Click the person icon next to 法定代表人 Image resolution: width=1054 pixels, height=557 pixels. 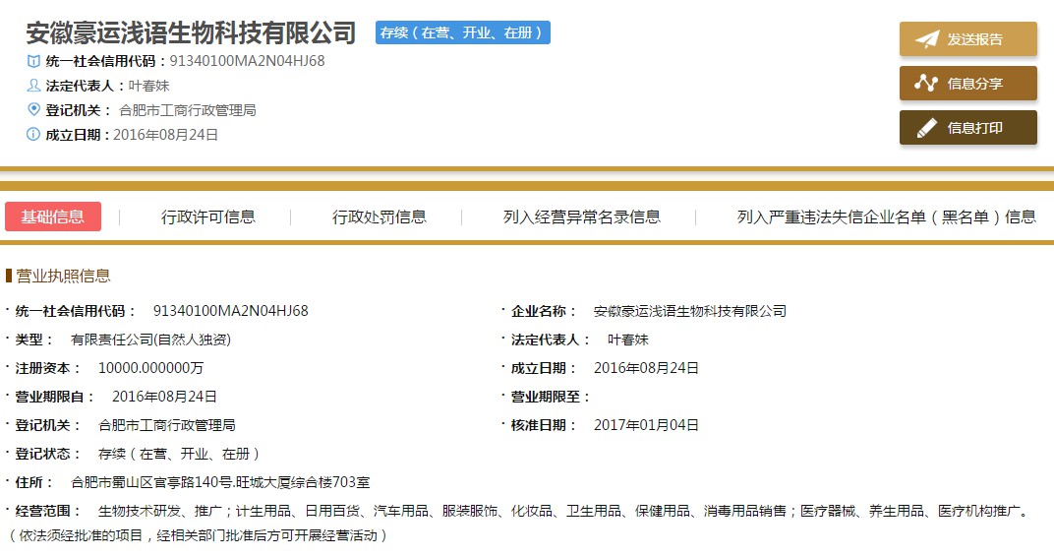(x=34, y=86)
